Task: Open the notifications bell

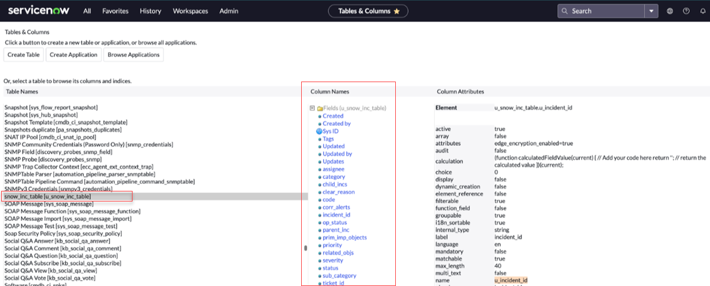Action: click(702, 11)
